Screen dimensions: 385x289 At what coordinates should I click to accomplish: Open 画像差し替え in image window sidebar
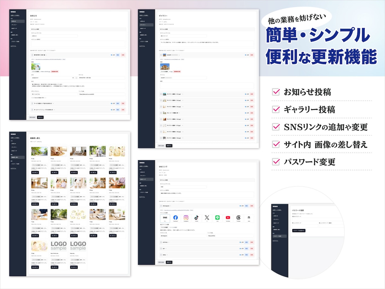(x=17, y=157)
